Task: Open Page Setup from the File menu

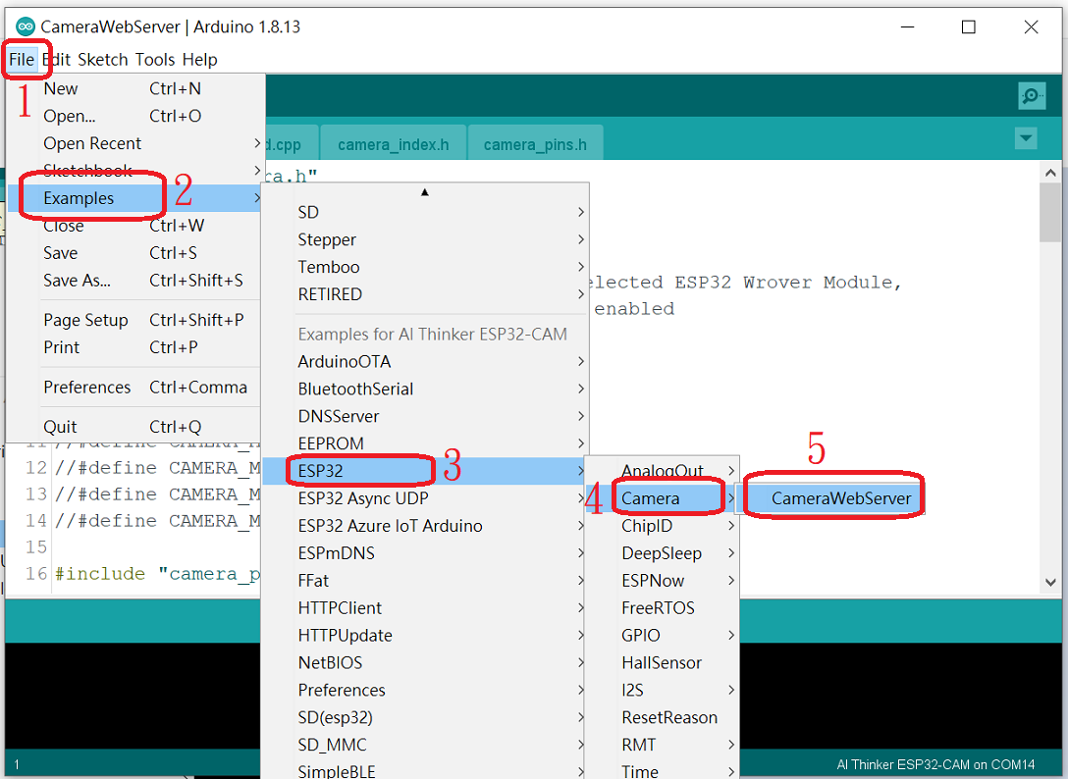Action: click(134, 320)
